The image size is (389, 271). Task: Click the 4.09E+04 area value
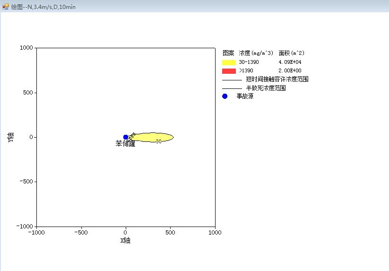(x=290, y=62)
